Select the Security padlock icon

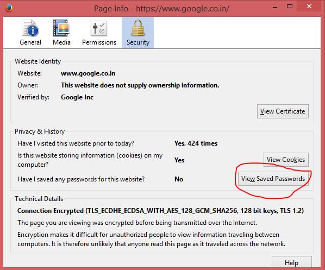pos(137,28)
